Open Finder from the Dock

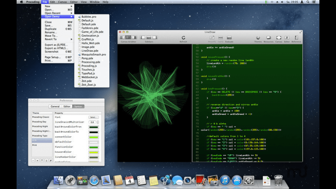coord(58,180)
